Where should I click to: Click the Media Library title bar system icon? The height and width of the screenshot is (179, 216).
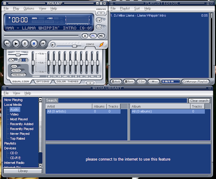pyautogui.click(x=5, y=88)
